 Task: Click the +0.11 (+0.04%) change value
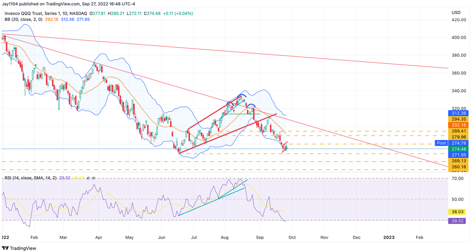pos(178,14)
